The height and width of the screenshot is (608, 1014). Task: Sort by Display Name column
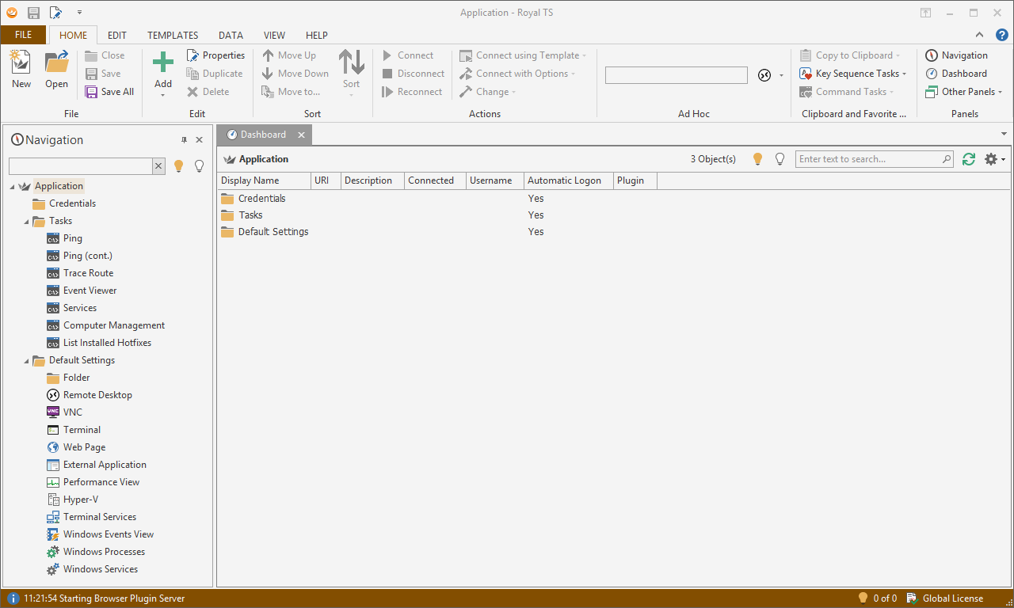coord(264,180)
